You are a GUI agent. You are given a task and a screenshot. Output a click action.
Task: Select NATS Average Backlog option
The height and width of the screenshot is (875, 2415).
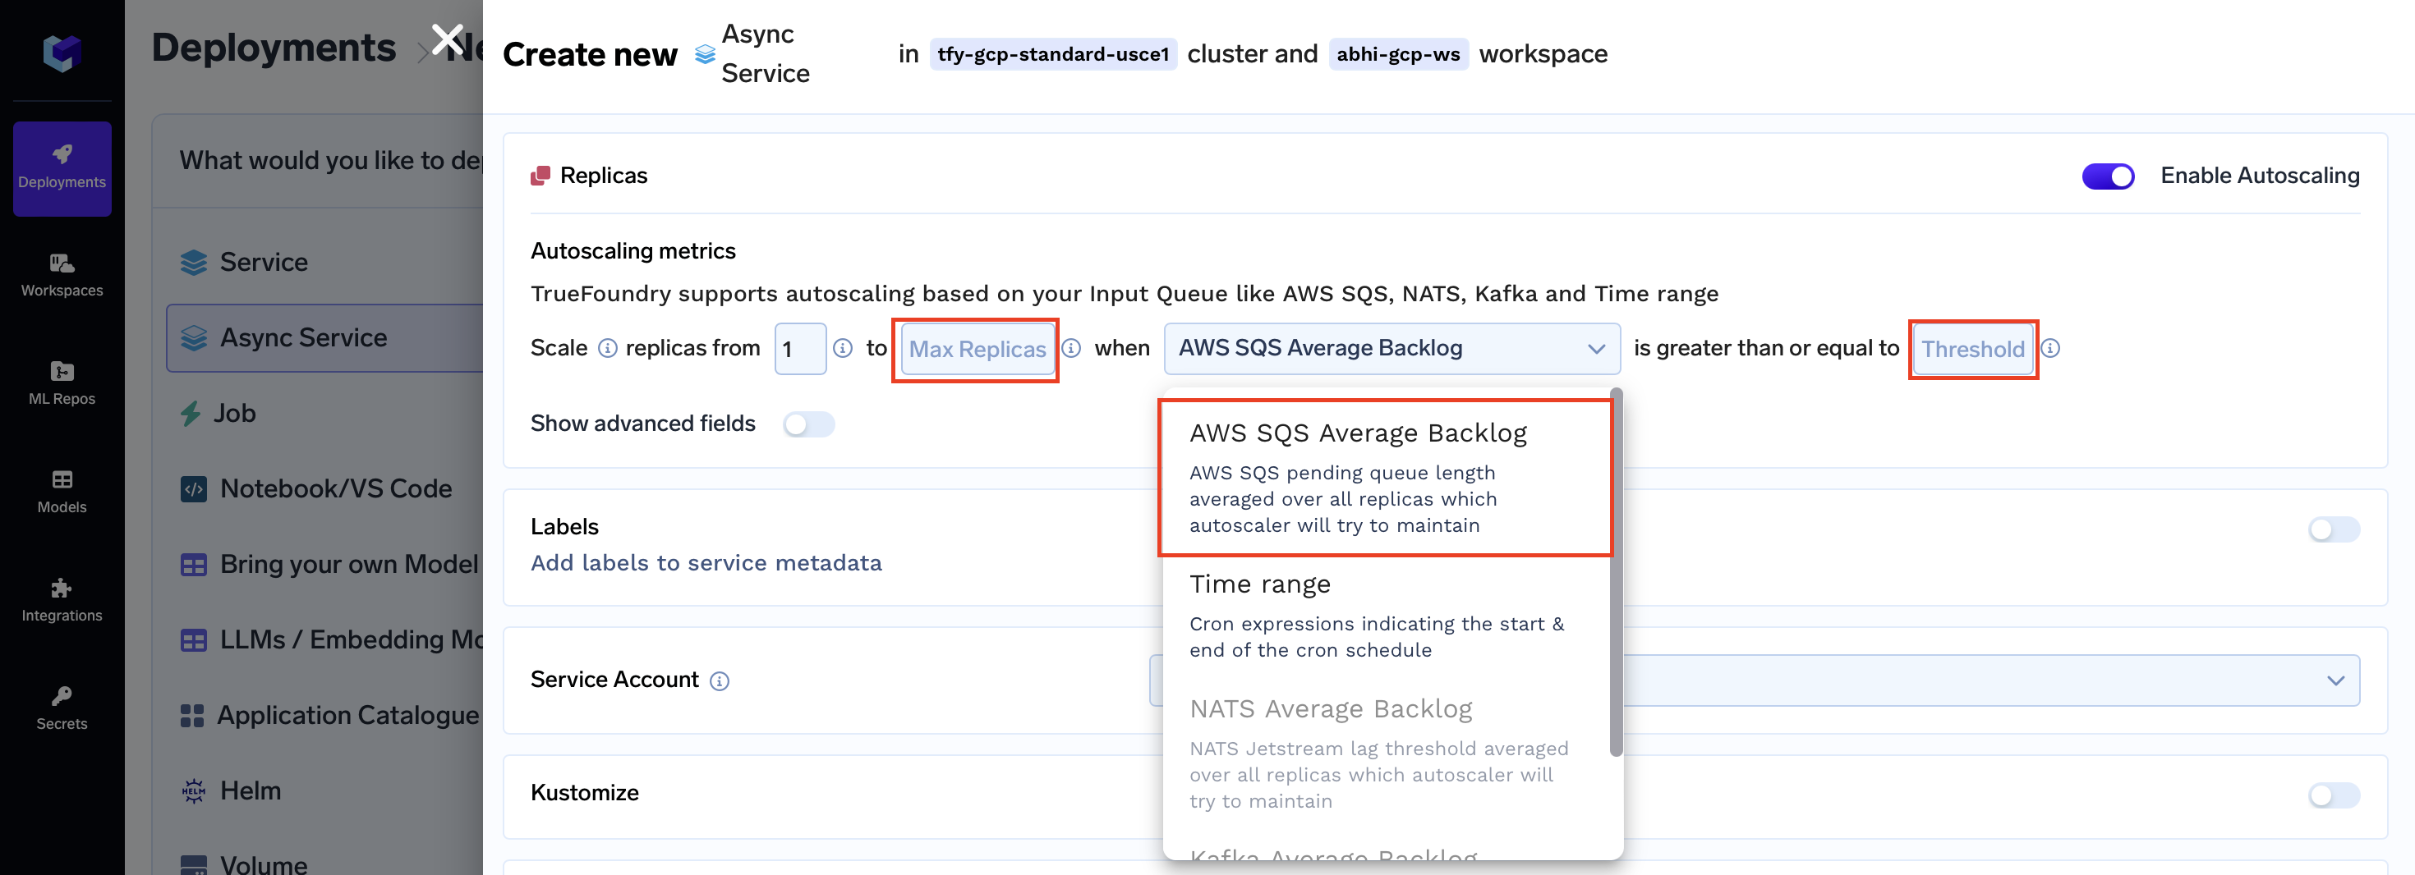[1386, 754]
